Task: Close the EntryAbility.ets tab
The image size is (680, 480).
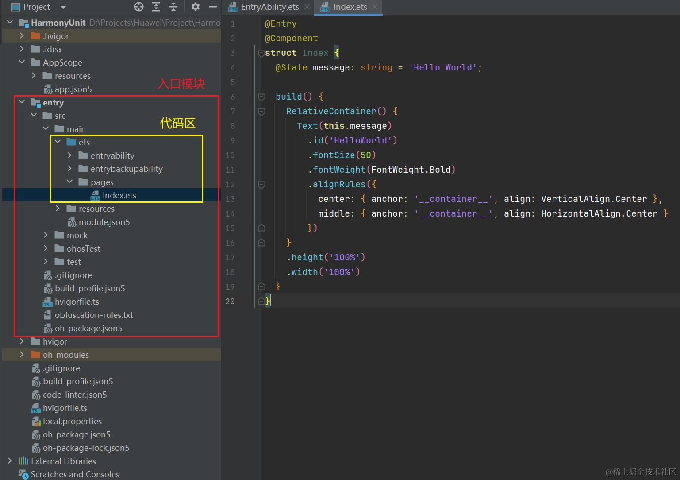Action: pyautogui.click(x=307, y=7)
